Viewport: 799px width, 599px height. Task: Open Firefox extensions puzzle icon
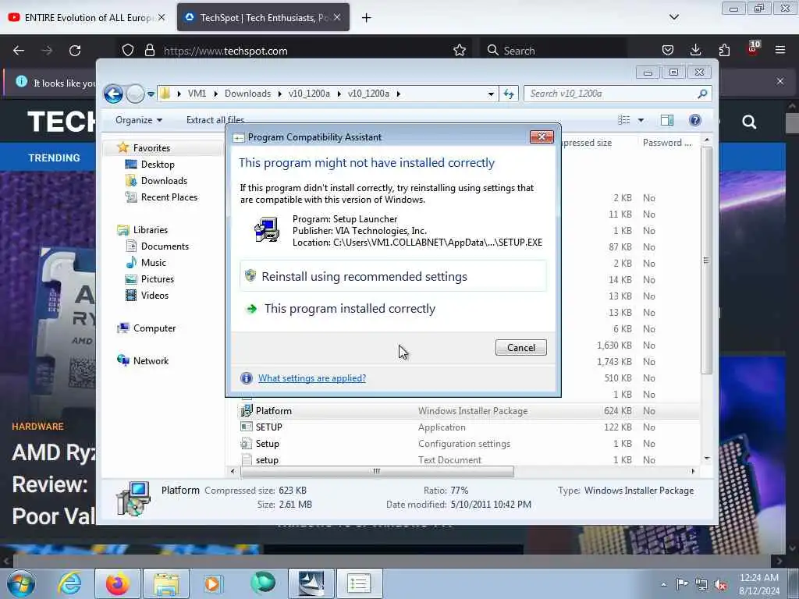(x=724, y=51)
